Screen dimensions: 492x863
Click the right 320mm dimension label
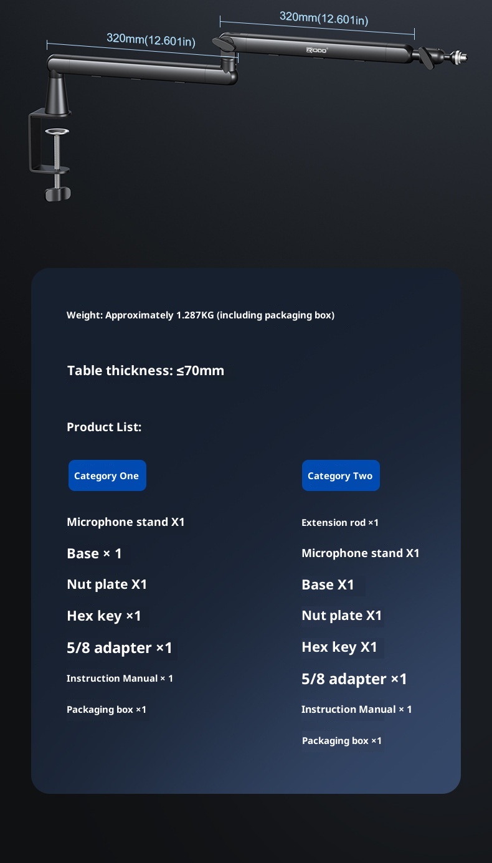(324, 17)
